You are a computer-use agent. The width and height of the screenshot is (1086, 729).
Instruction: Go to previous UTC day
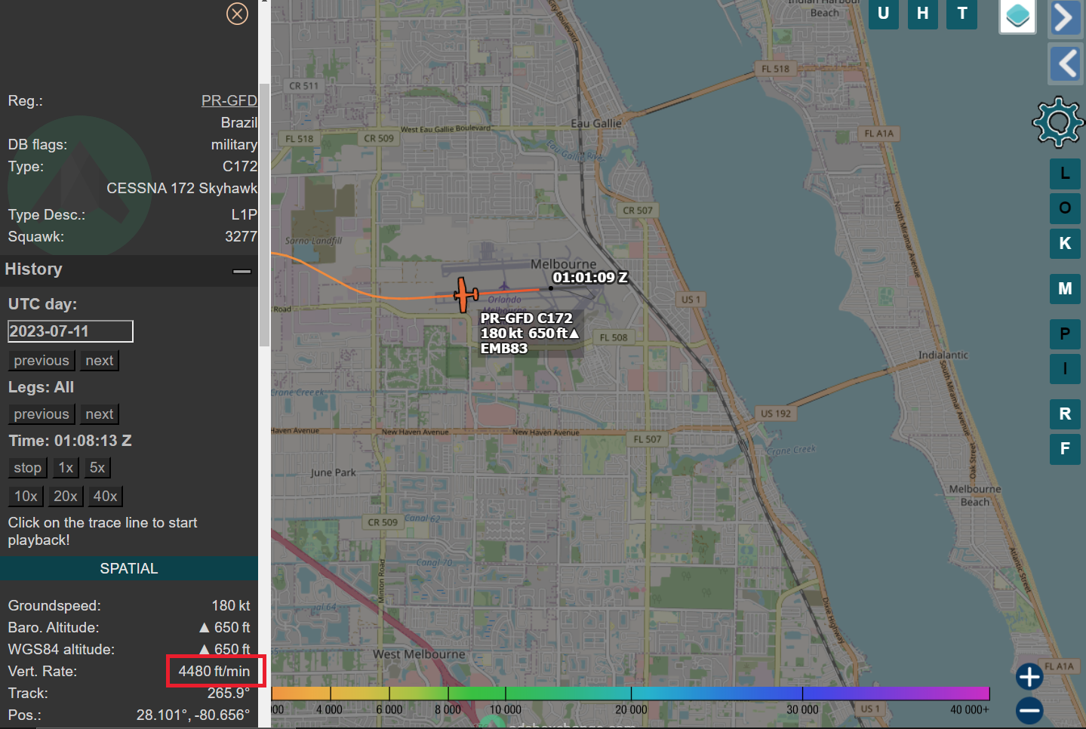[42, 361]
